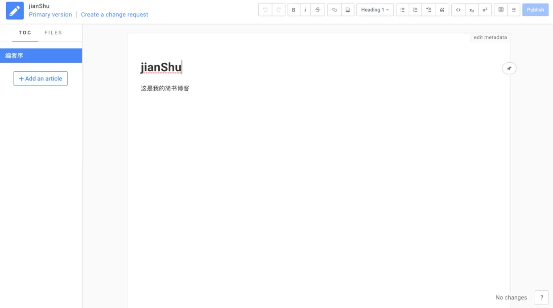Switch to the FILES tab

pos(53,32)
